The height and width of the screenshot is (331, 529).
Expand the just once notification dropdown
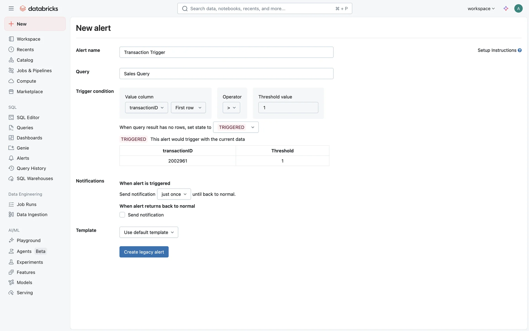(x=174, y=194)
